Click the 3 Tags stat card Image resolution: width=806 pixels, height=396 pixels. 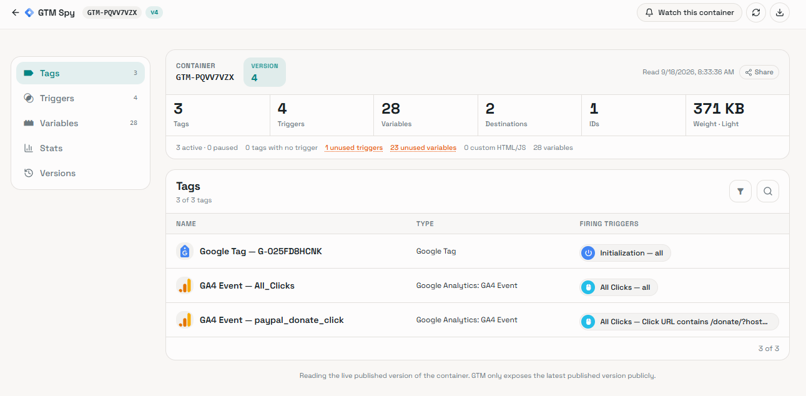coord(218,116)
